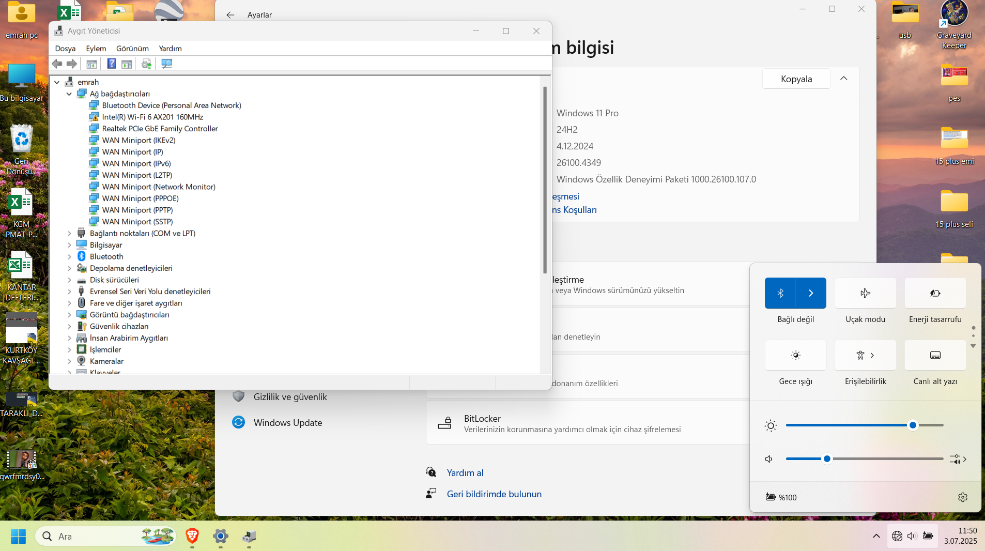The width and height of the screenshot is (985, 551).
Task: Toggle the Action pane toolbar icon
Action: 127,64
